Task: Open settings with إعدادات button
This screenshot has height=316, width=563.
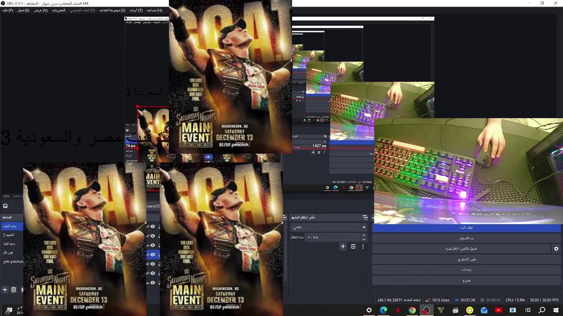Action: [x=467, y=269]
